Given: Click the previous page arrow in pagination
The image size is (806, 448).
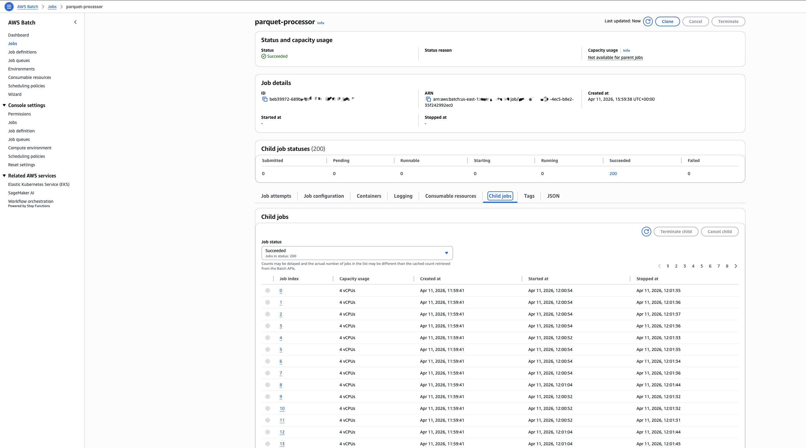Looking at the screenshot, I should click(x=659, y=266).
